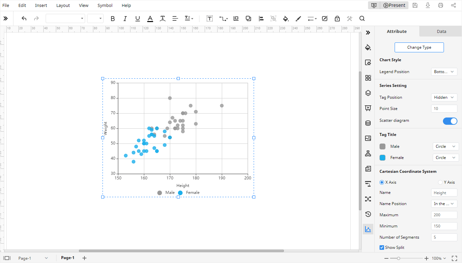The image size is (462, 263).
Task: Select the chart icon in the right sidebar
Action: [368, 229]
